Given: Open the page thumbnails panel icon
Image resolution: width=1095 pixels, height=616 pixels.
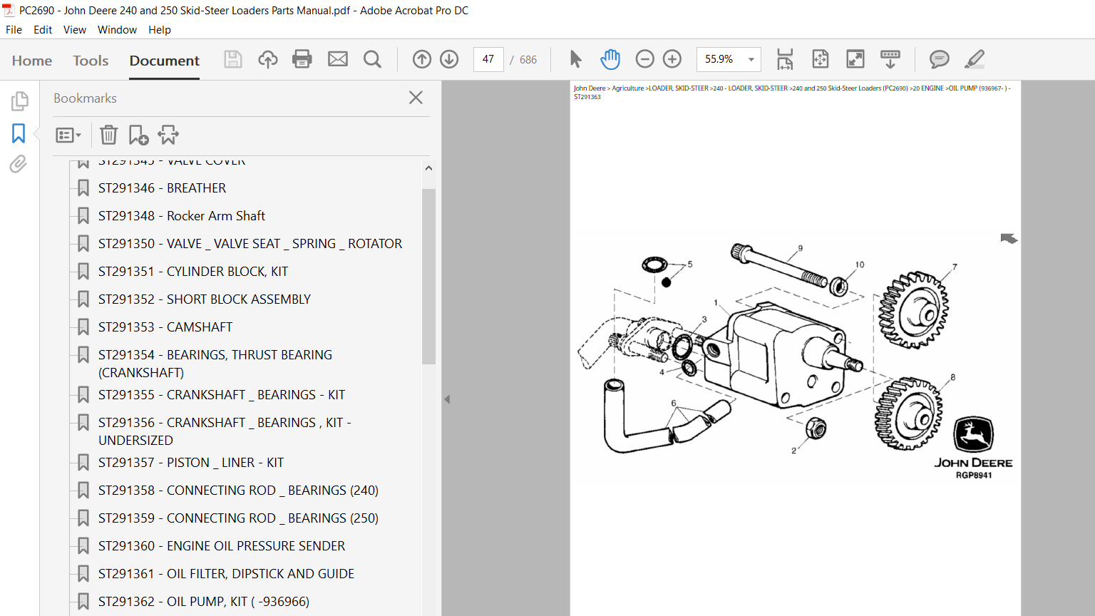Looking at the screenshot, I should [19, 101].
